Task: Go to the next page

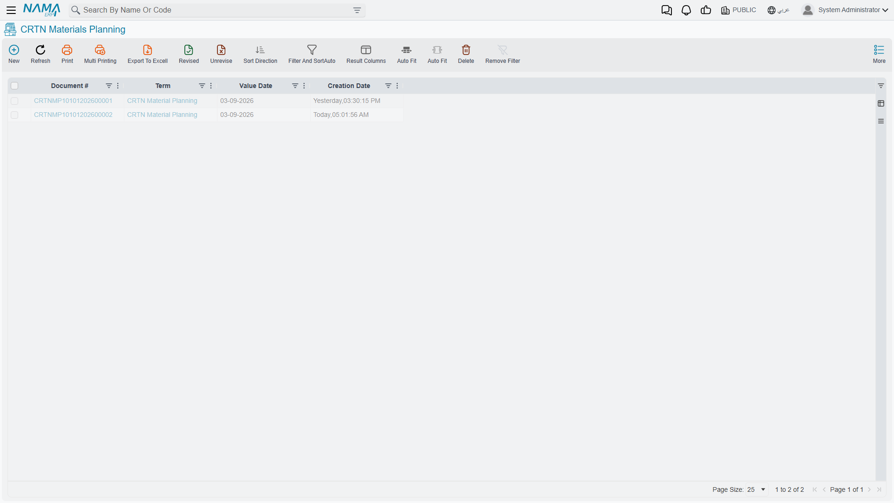Action: pyautogui.click(x=869, y=489)
